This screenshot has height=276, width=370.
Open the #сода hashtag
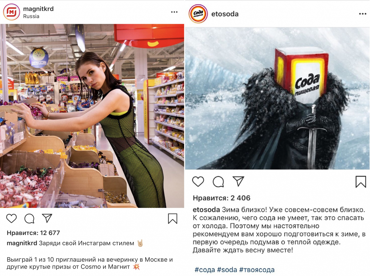[205, 270]
